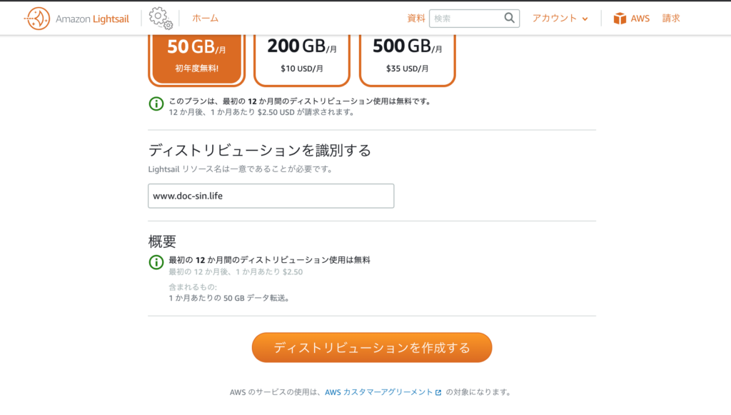The height and width of the screenshot is (415, 731).
Task: Click ディストリビューションを作成する button
Action: click(372, 347)
